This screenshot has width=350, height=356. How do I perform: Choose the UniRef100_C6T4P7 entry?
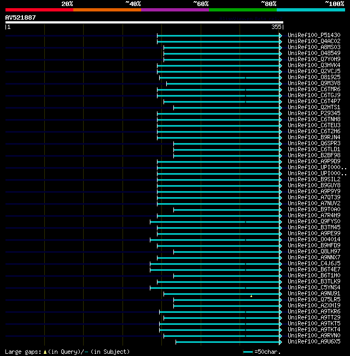point(314,101)
